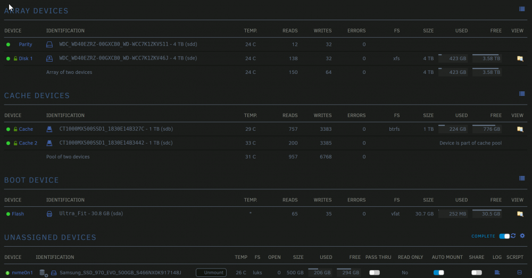Click the Samsung_SSD_970_EVO_500GB identification text

point(120,273)
